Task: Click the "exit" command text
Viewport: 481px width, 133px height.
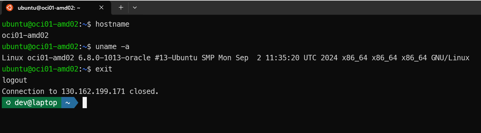Action: 104,69
